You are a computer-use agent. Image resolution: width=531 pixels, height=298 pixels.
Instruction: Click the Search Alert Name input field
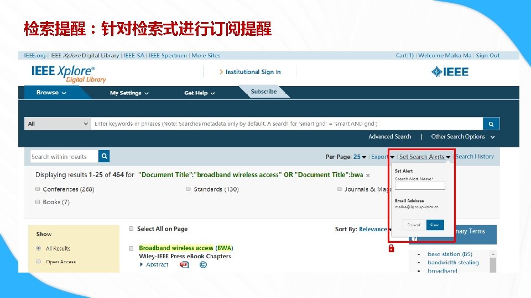point(420,185)
